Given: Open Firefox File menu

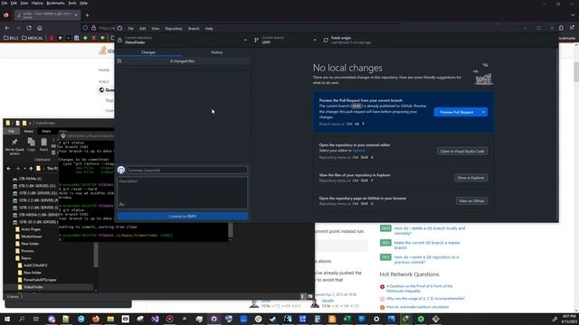Looking at the screenshot, I should pyautogui.click(x=5, y=3).
